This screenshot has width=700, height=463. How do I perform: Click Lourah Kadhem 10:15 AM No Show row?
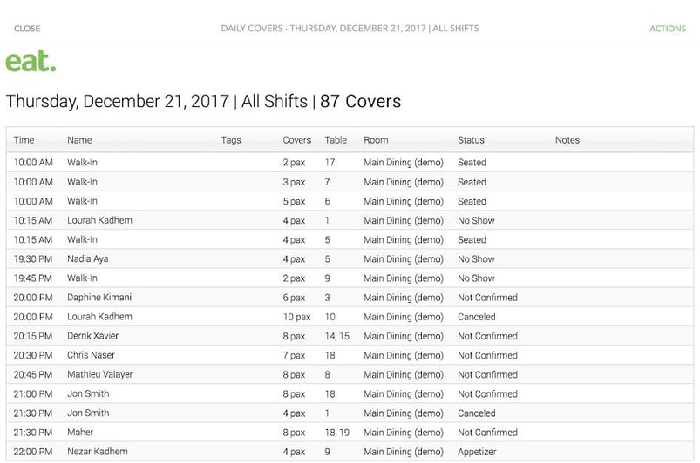(x=350, y=220)
